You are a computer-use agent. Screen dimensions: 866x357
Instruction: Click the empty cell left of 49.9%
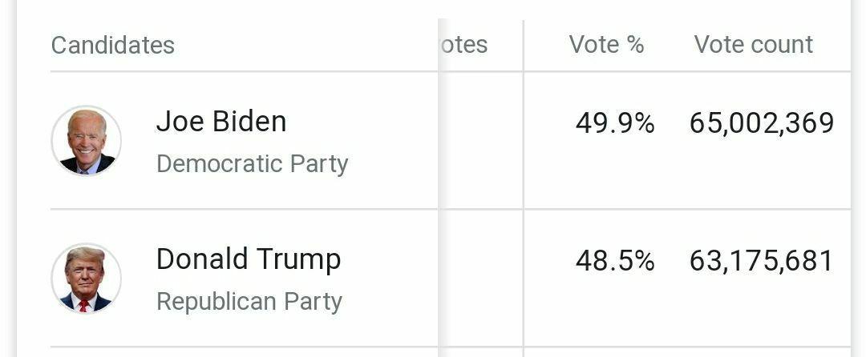click(481, 140)
